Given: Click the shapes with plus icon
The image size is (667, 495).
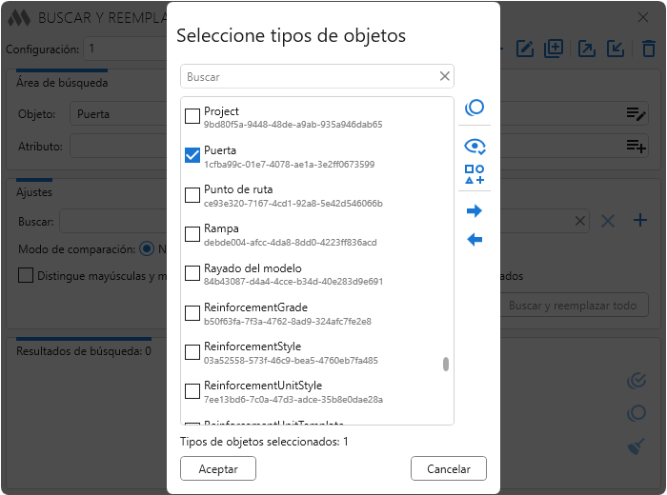Looking at the screenshot, I should click(x=475, y=174).
